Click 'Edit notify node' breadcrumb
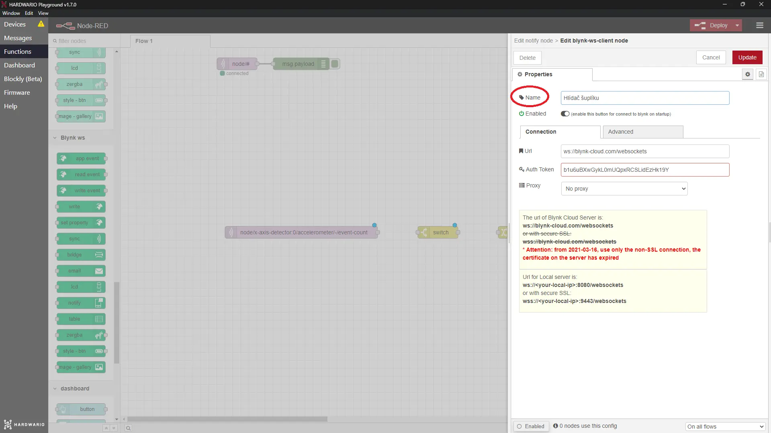 pos(533,41)
